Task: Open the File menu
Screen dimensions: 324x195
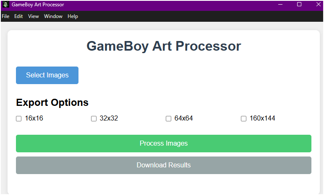Action: pyautogui.click(x=5, y=16)
